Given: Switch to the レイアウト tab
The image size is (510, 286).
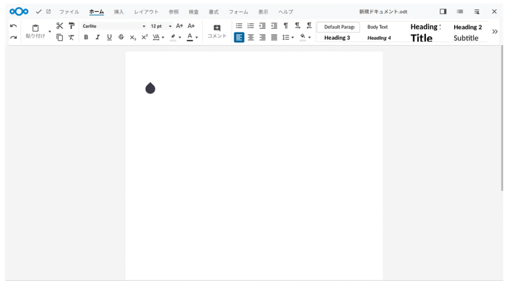Looking at the screenshot, I should point(146,11).
